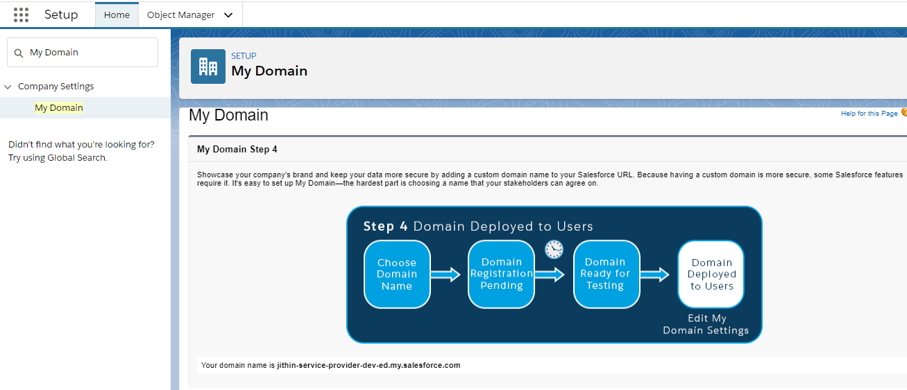Click the large My Domain page title

[x=228, y=115]
